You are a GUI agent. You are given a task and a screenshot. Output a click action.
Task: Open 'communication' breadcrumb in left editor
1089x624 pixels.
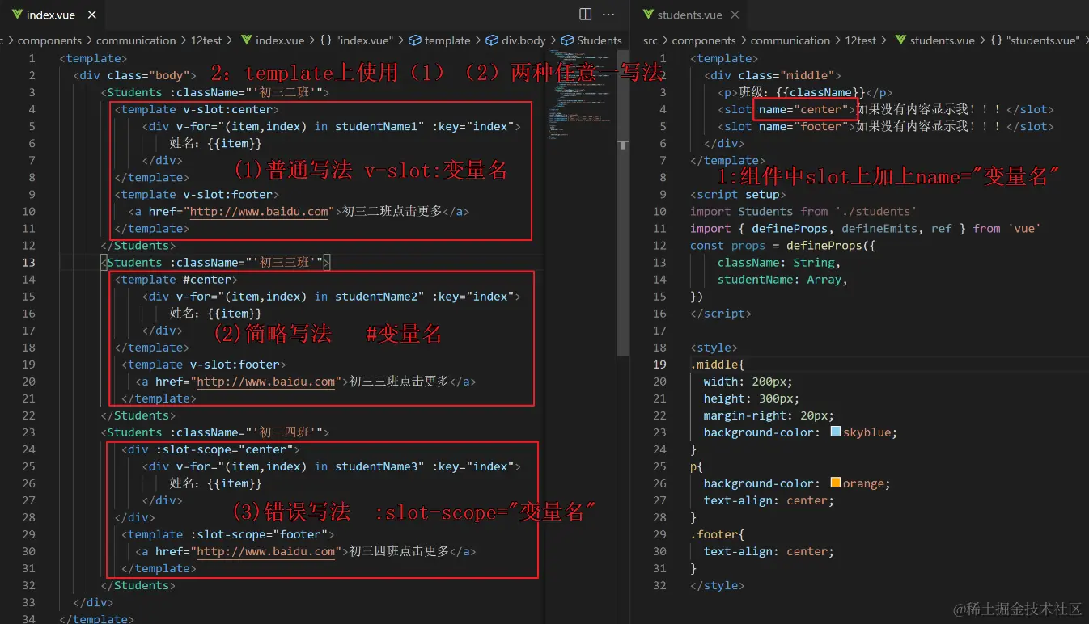[x=136, y=40]
